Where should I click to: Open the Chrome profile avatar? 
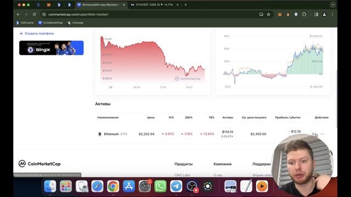(x=324, y=14)
